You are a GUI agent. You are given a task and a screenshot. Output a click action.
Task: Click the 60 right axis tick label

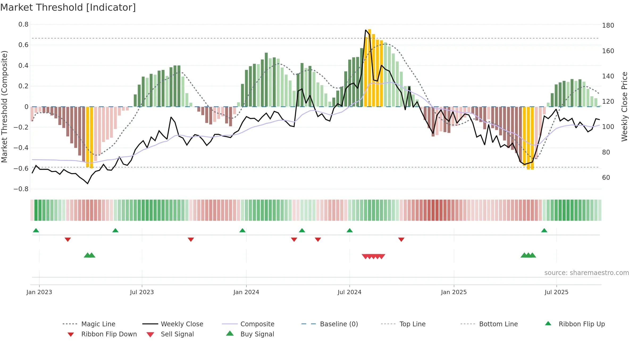pyautogui.click(x=606, y=178)
